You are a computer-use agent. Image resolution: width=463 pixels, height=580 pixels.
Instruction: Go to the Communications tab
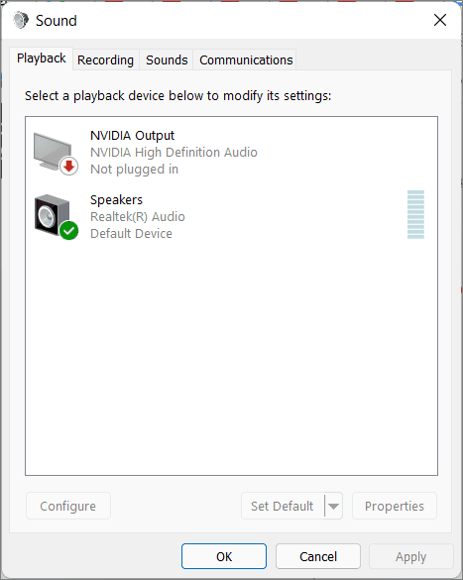pos(246,59)
